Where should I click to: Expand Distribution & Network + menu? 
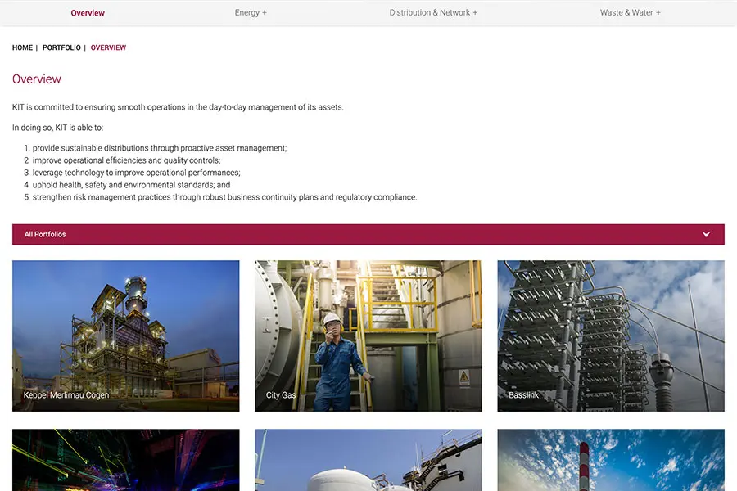433,13
